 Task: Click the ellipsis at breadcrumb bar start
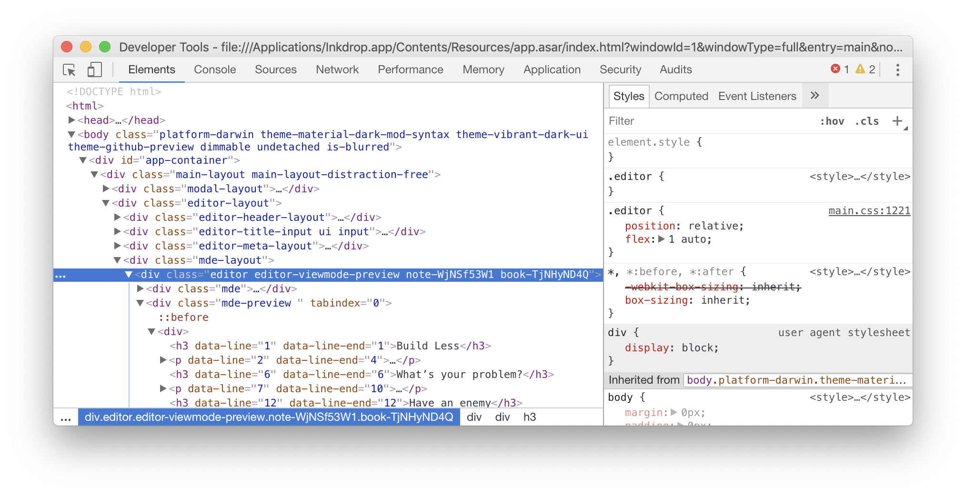[x=66, y=417]
